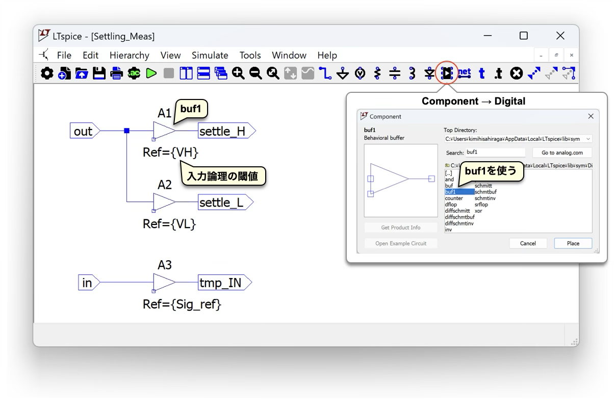
Task: Cancel the Component dialog
Action: [x=528, y=243]
